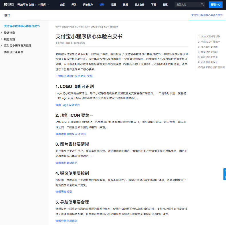Open the 查看功能 ICON 设计规范 link
The width and height of the screenshot is (226, 225).
[x=71, y=134]
